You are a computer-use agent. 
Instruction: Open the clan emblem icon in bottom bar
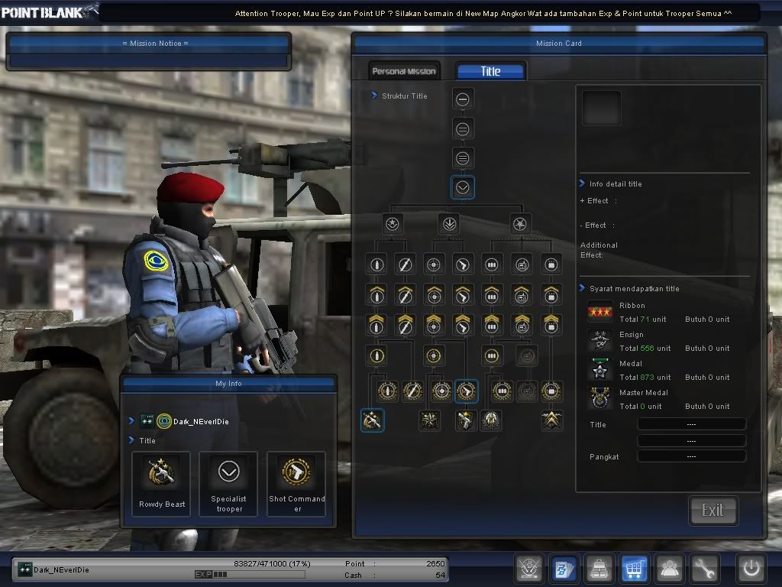[529, 568]
